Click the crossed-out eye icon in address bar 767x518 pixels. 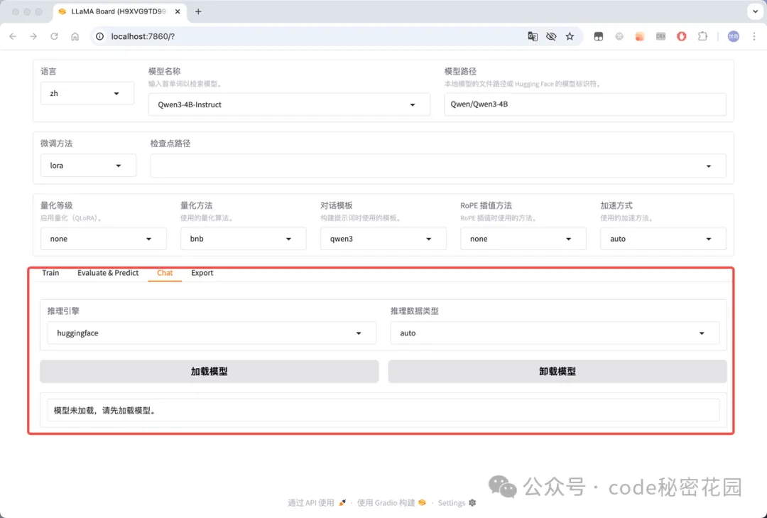coord(551,36)
